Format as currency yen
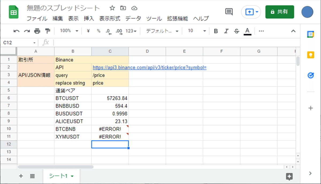The image size is (321, 184). pyautogui.click(x=88, y=31)
